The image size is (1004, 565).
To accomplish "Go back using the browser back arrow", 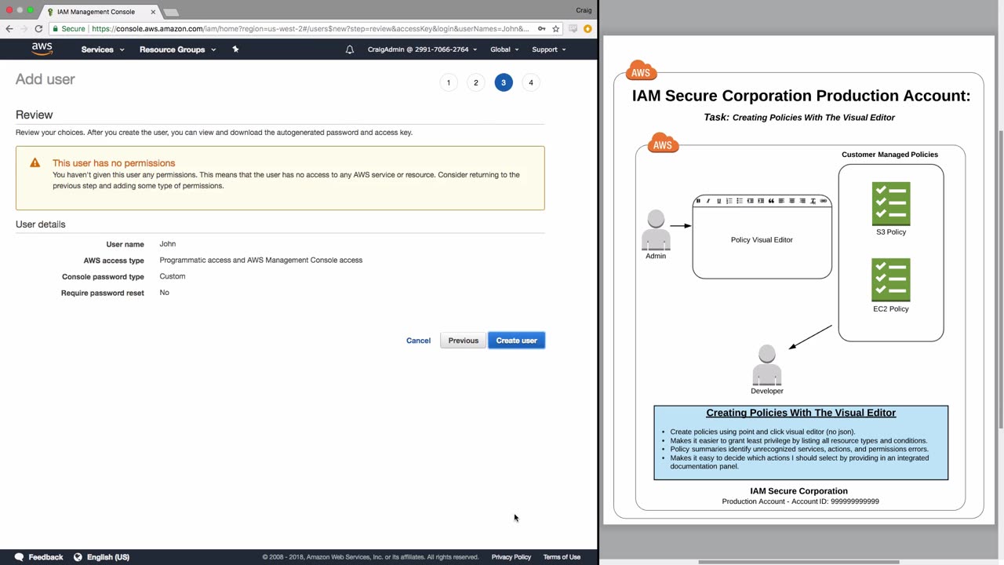I will click(9, 29).
